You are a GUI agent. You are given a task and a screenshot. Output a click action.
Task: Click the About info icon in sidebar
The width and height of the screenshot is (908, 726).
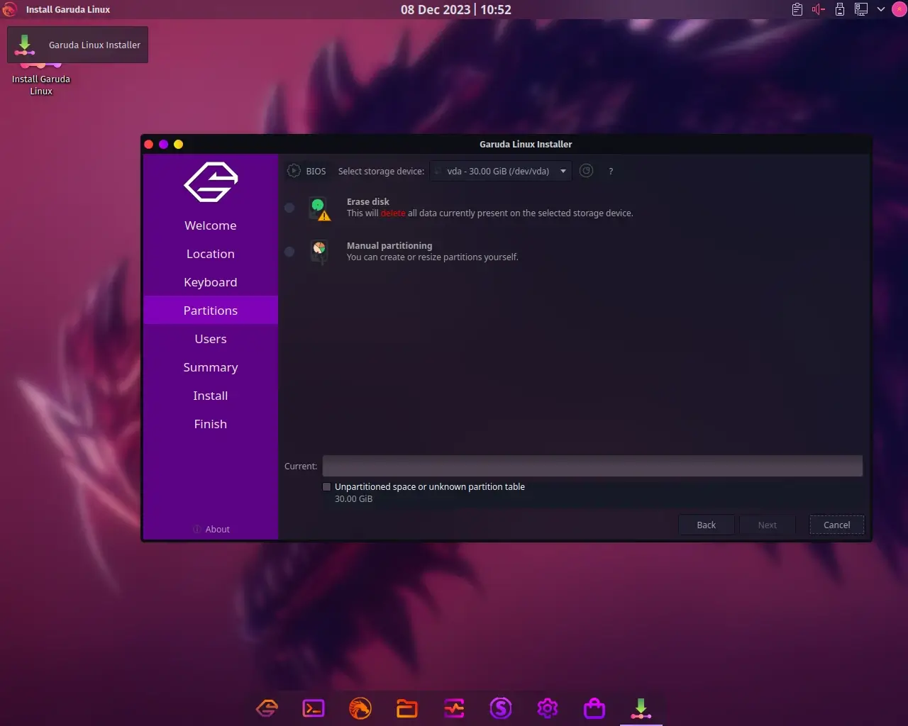pyautogui.click(x=196, y=529)
